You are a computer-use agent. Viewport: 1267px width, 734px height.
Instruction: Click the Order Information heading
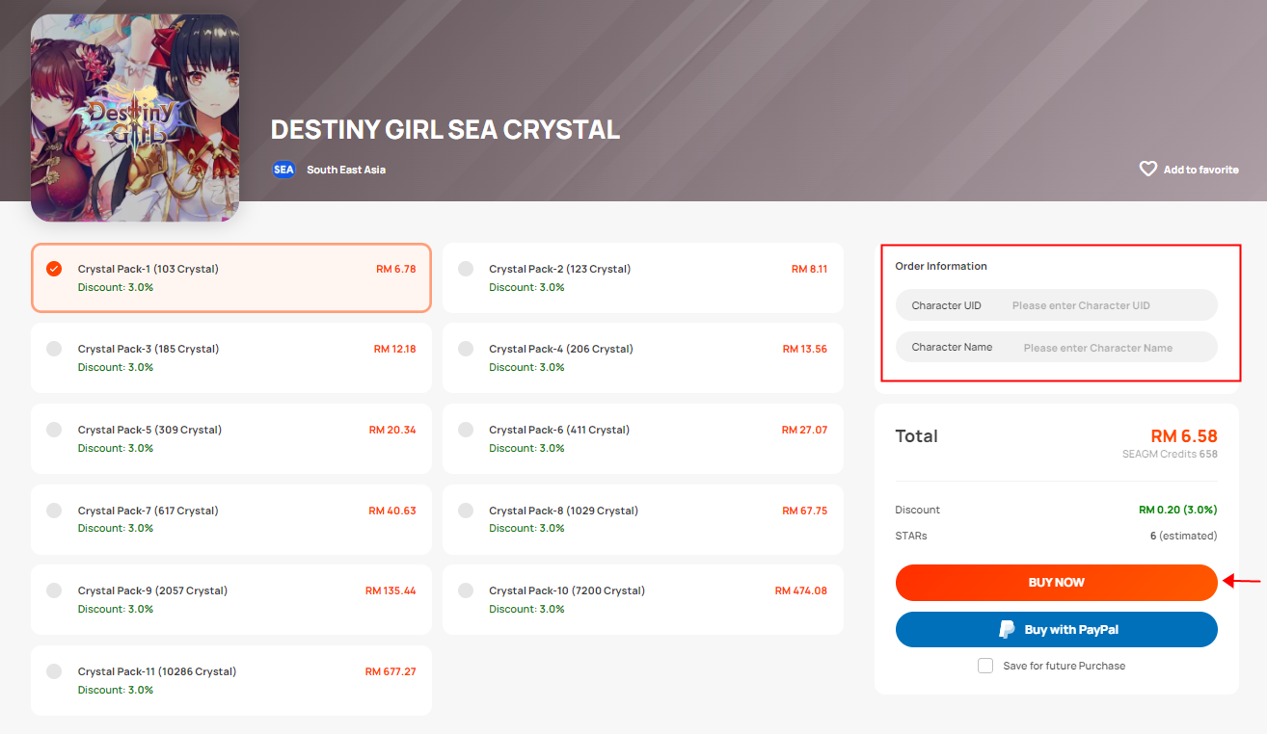[941, 266]
